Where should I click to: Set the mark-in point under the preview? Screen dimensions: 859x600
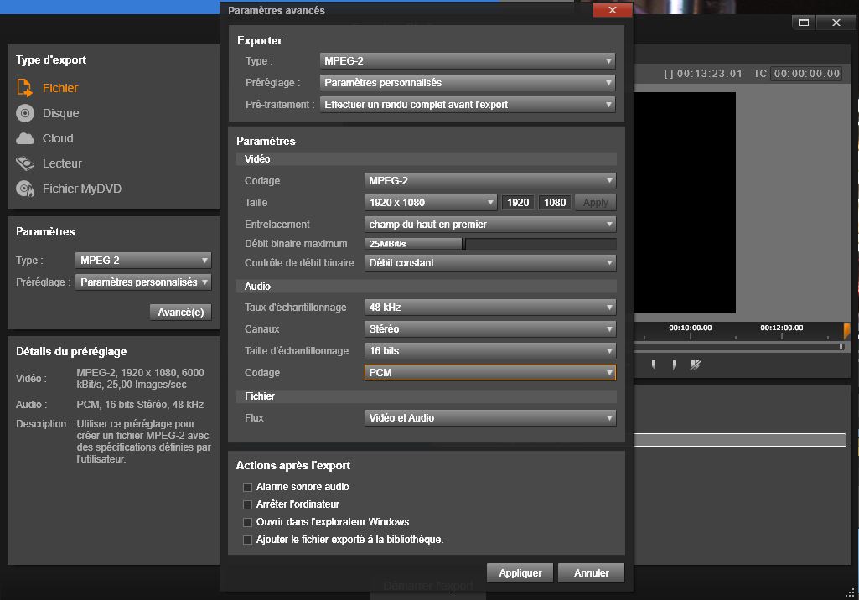pos(654,365)
